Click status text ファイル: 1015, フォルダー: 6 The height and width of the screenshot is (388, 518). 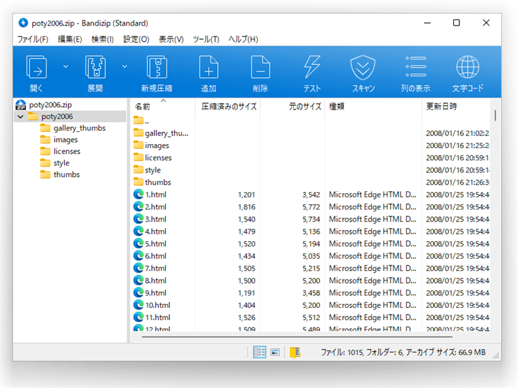[x=362, y=352]
